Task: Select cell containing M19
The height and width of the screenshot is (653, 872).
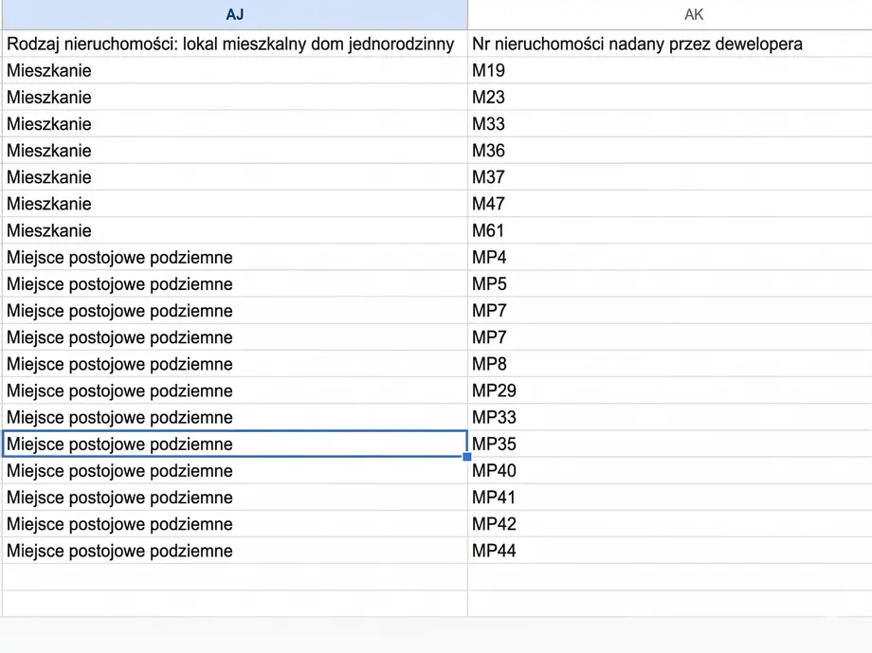Action: (x=669, y=70)
